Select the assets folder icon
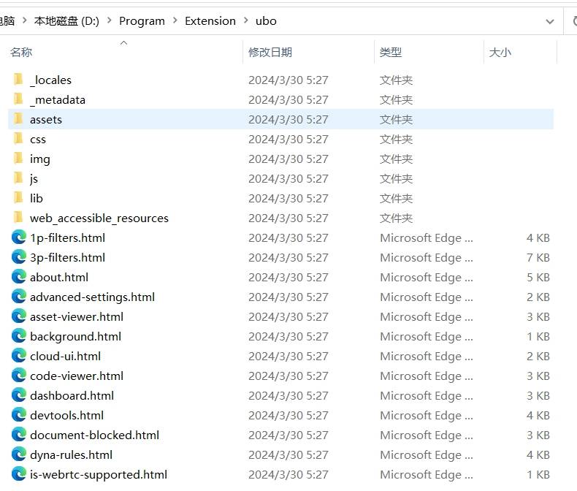The height and width of the screenshot is (491, 577). coord(19,119)
